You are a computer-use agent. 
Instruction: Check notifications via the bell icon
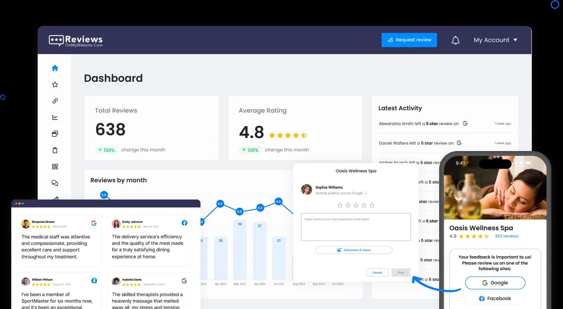pos(455,40)
